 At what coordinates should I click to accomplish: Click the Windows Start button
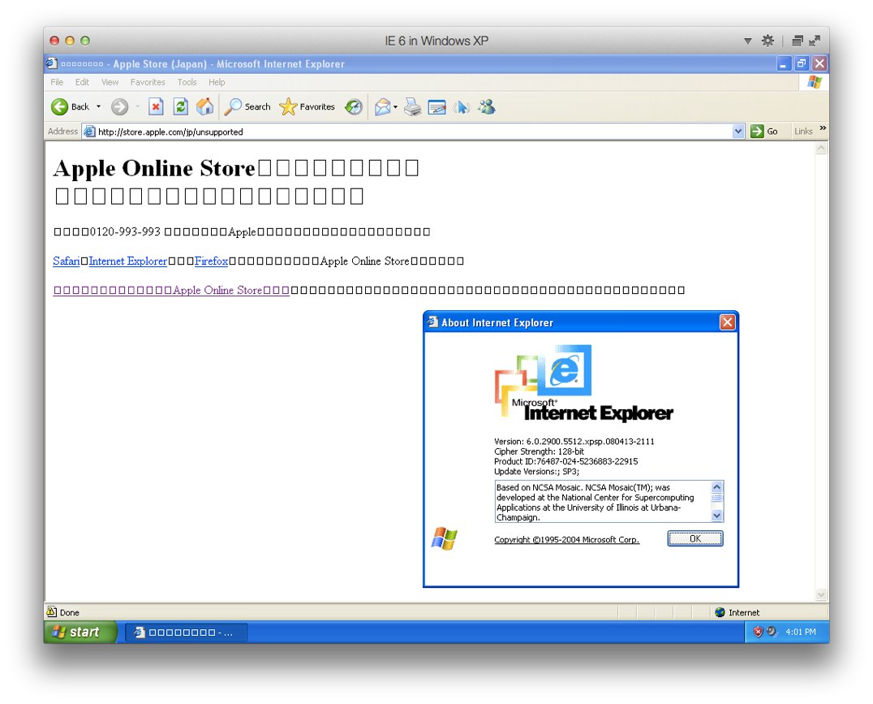tap(80, 632)
